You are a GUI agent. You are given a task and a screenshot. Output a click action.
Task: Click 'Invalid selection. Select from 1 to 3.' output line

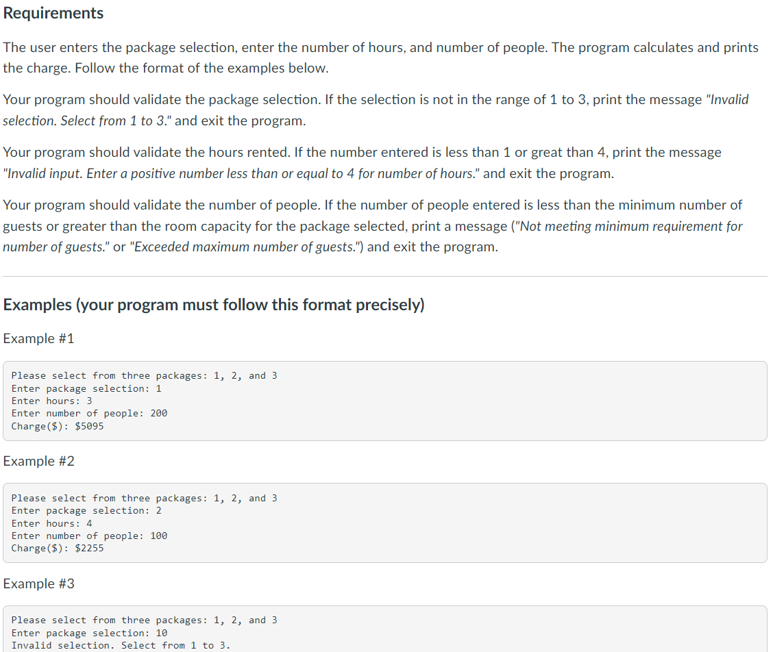pos(121,645)
